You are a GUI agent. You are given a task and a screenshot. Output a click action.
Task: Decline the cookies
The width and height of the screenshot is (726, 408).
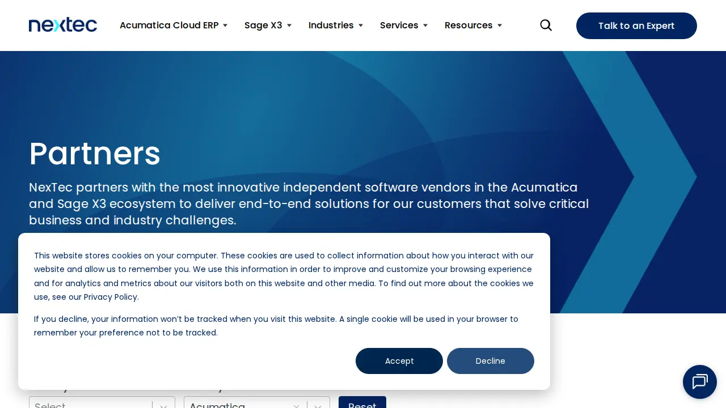pyautogui.click(x=491, y=361)
